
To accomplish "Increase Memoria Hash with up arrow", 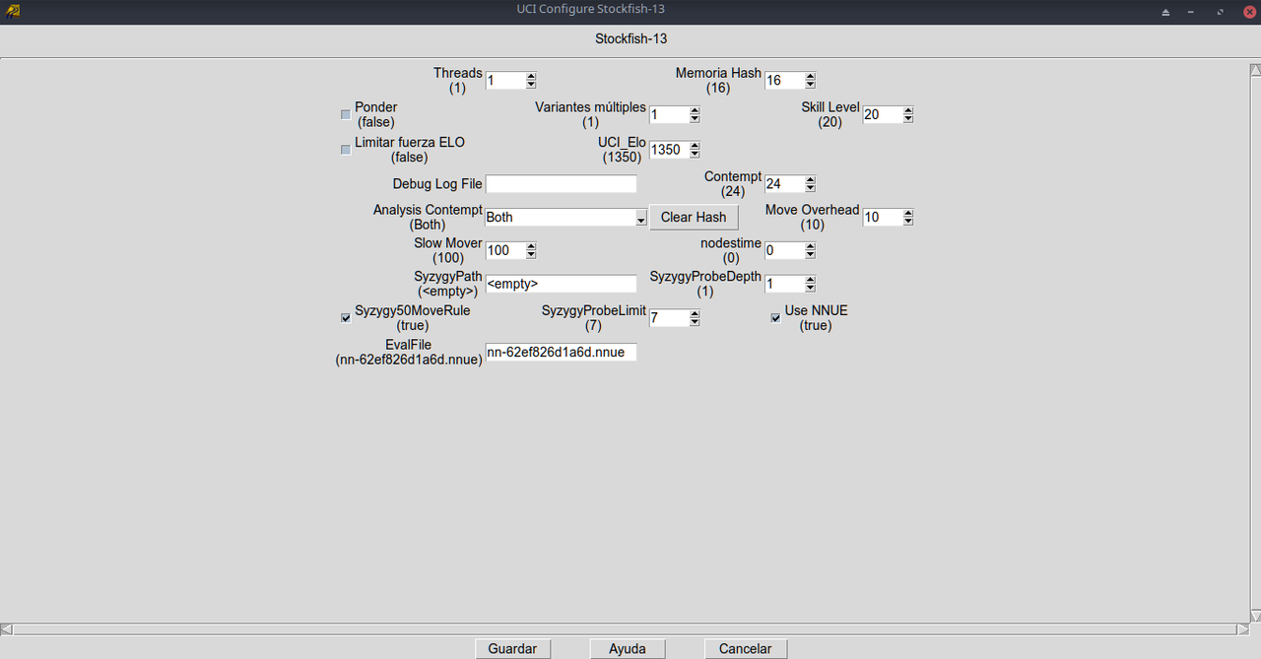I will click(810, 77).
